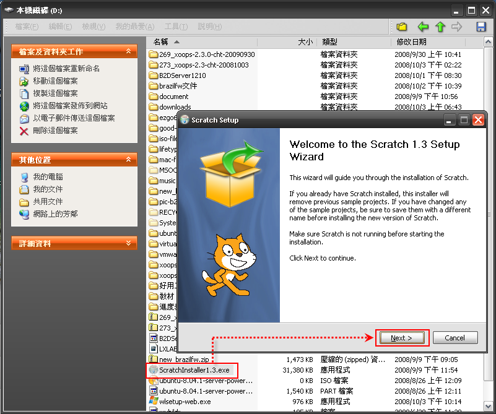Click the network places icon beside 網路上的芳鄰
Viewport: 496px width, 414px height.
click(24, 214)
